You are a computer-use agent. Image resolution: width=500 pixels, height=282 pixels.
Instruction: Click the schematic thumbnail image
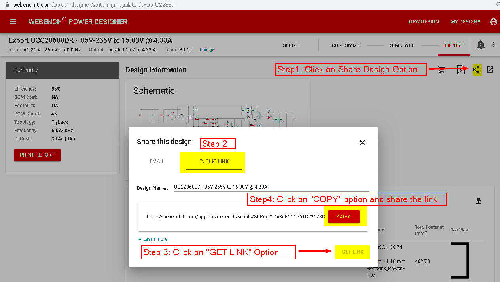pyautogui.click(x=217, y=117)
